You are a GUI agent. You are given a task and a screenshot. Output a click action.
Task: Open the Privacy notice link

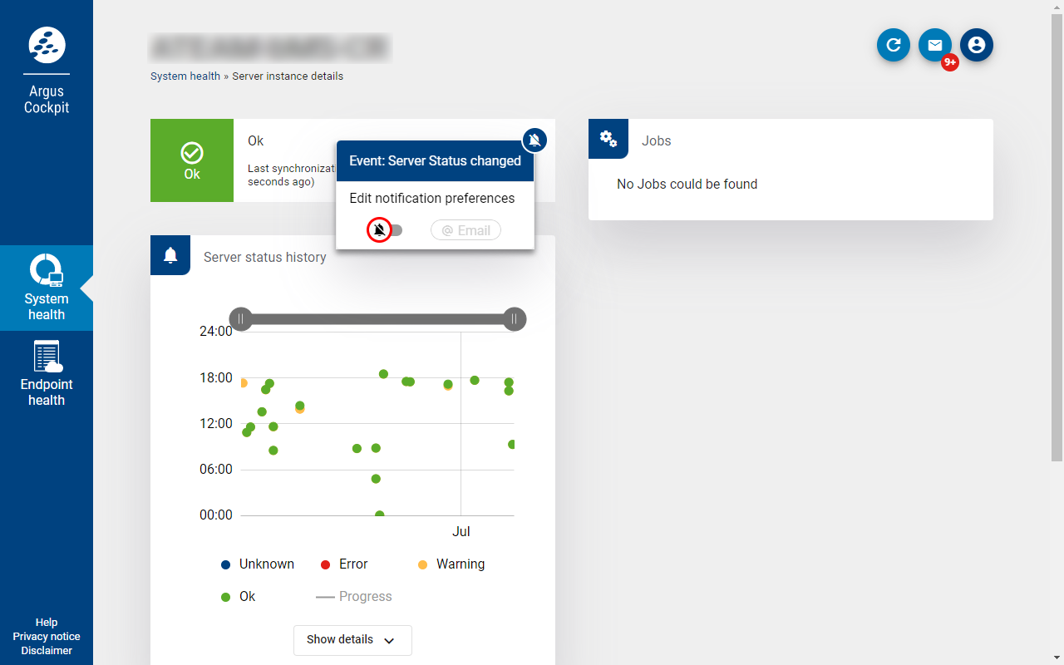(x=47, y=637)
